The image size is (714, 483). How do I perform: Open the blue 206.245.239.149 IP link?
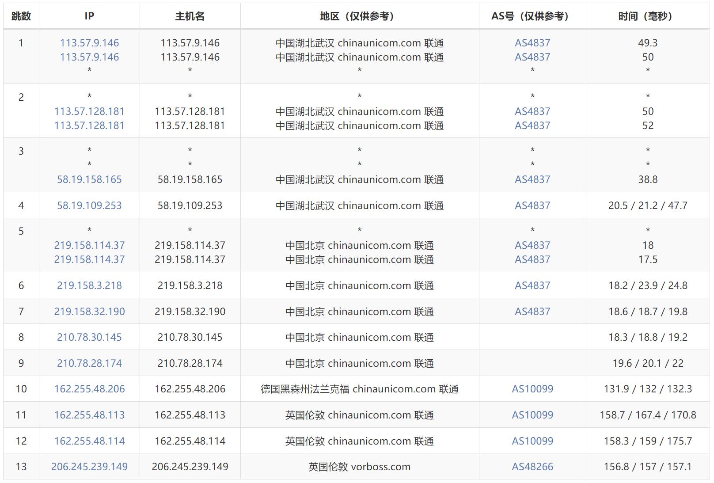tap(89, 467)
